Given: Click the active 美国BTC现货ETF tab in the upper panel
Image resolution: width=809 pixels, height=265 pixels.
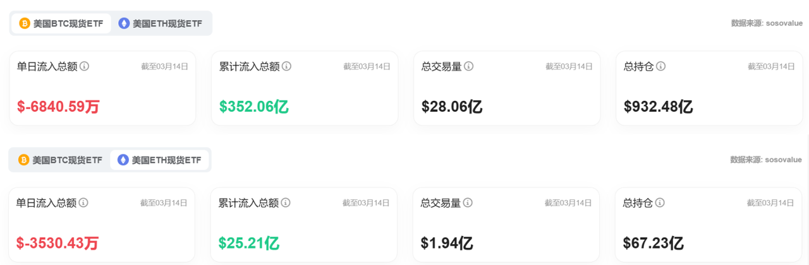Looking at the screenshot, I should (x=61, y=23).
